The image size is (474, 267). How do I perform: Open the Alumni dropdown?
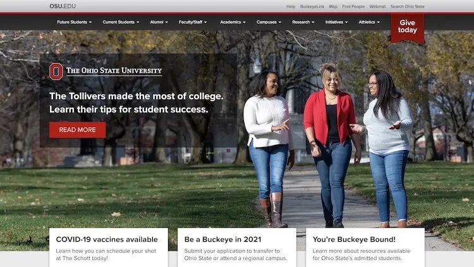pos(159,22)
